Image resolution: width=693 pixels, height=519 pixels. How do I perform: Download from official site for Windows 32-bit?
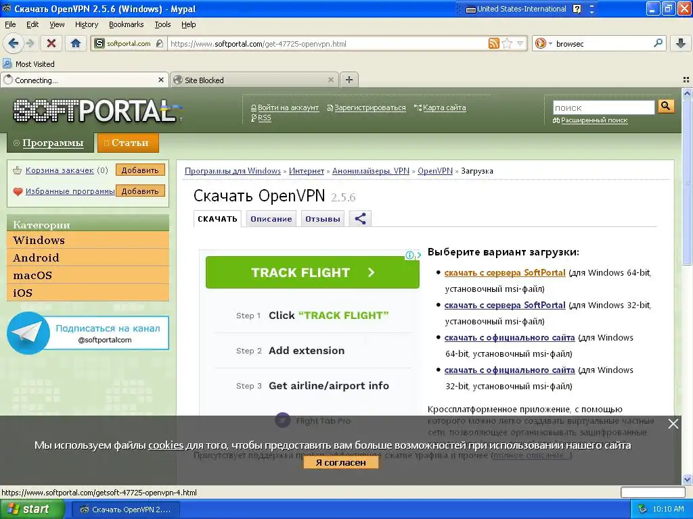point(510,370)
